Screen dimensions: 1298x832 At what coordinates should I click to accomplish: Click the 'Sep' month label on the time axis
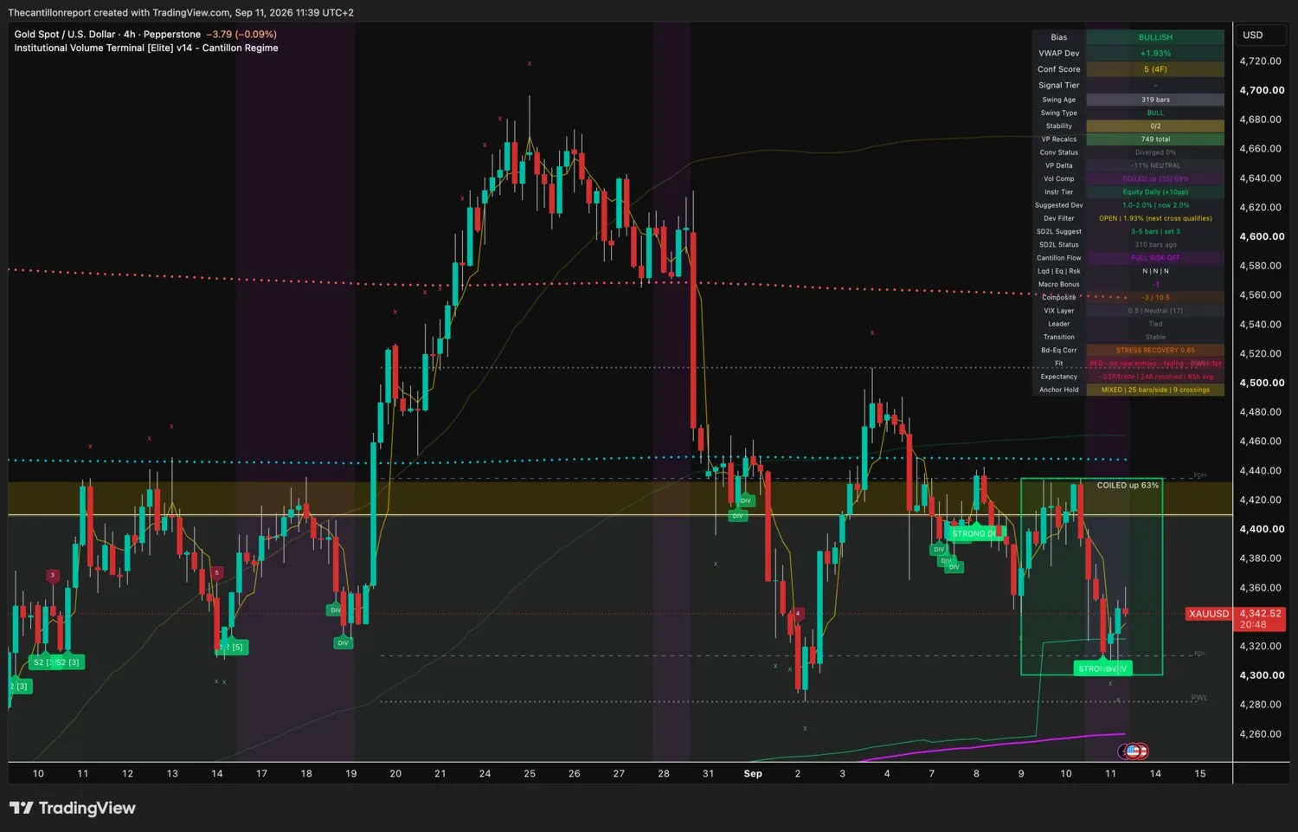(x=753, y=774)
